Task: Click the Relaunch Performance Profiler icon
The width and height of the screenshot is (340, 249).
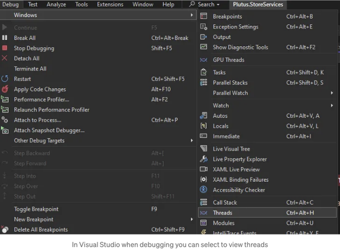Action: (5, 109)
